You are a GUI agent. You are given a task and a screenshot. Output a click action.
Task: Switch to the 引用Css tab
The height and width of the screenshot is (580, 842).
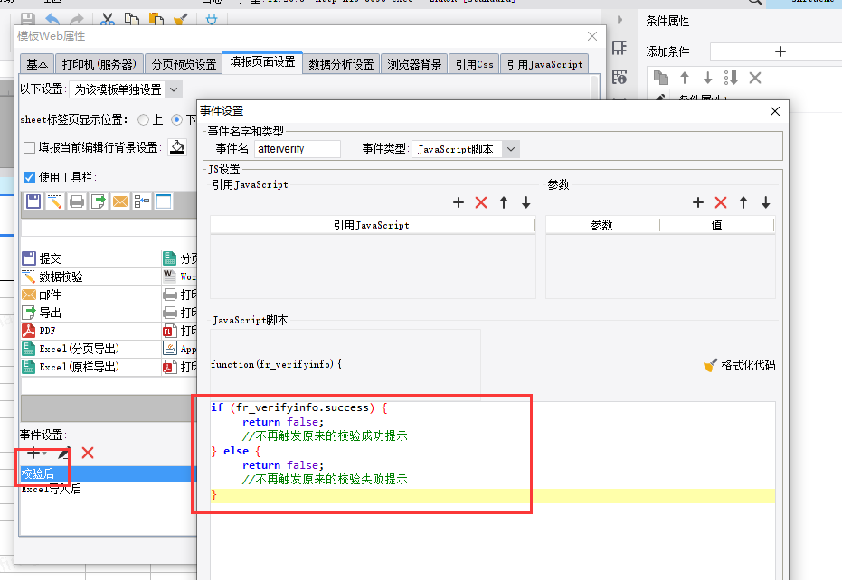(474, 64)
